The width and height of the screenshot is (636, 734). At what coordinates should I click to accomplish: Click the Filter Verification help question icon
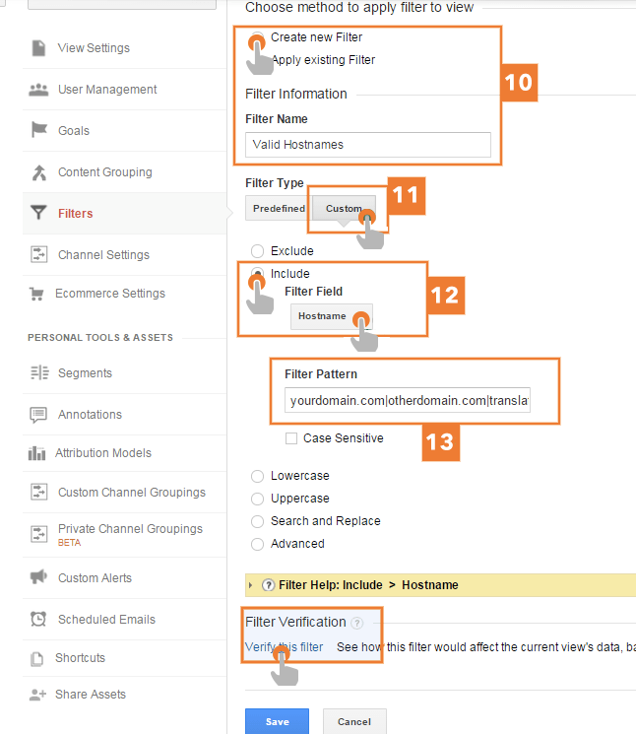tap(356, 623)
